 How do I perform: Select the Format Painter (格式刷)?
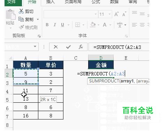pos(28,27)
